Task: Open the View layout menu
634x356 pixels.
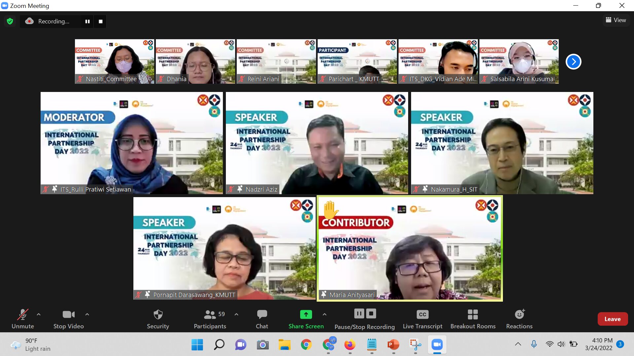Action: (616, 20)
